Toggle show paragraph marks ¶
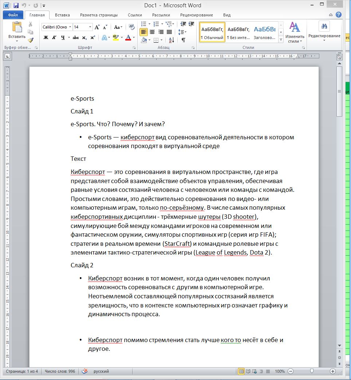The height and width of the screenshot is (380, 351). click(x=184, y=40)
